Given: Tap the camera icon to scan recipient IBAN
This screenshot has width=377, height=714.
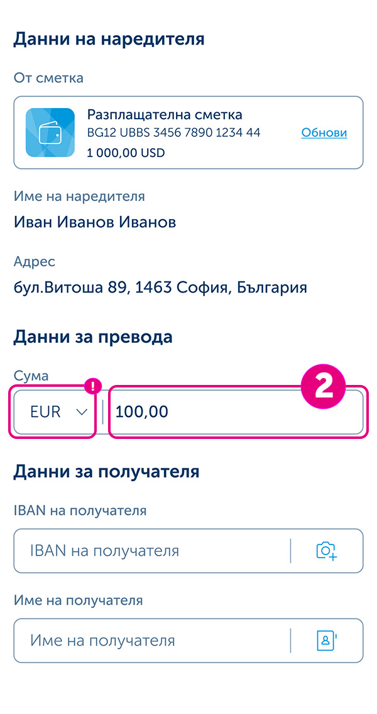Looking at the screenshot, I should click(x=326, y=551).
